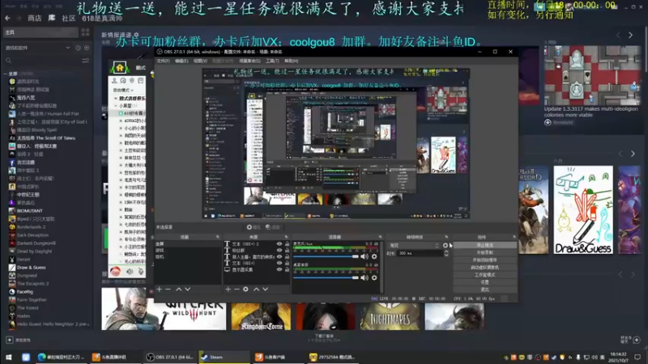Toggle visibility eye for third text source
This screenshot has height=364, width=648.
[x=279, y=256]
